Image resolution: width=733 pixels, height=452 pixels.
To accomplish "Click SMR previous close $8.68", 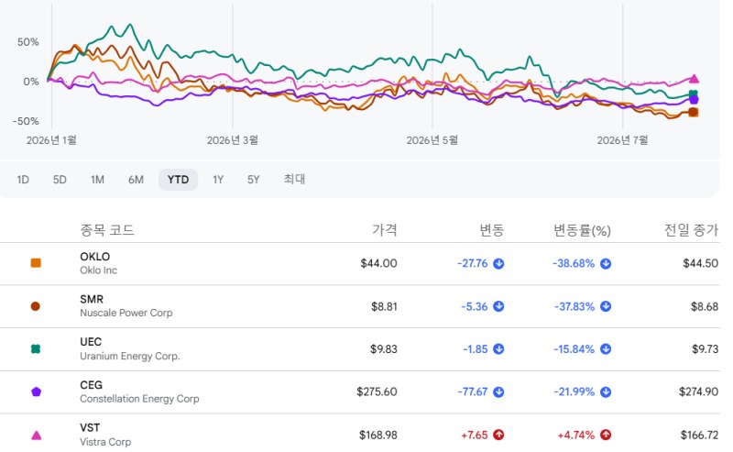I will [705, 306].
